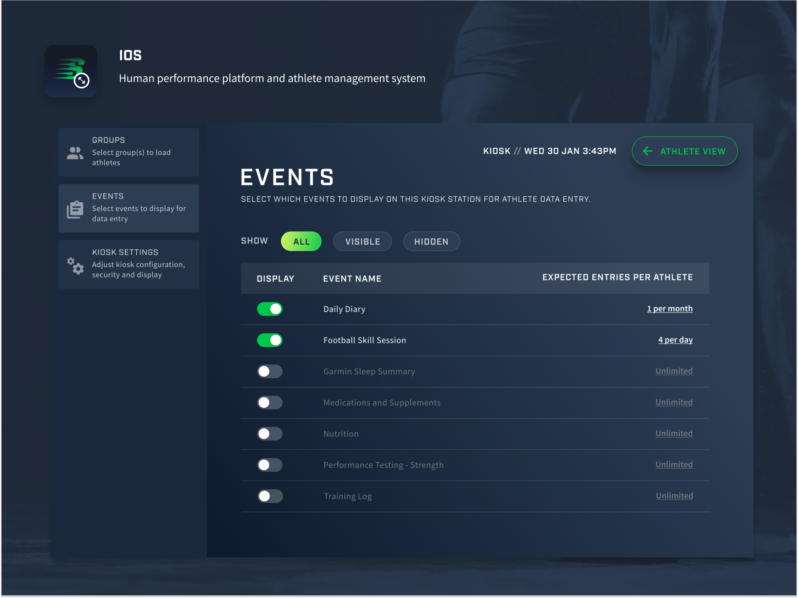Image resolution: width=798 pixels, height=598 pixels.
Task: Click the KIOSK // WED 30 JAN 3:43PM text
Action: point(549,151)
